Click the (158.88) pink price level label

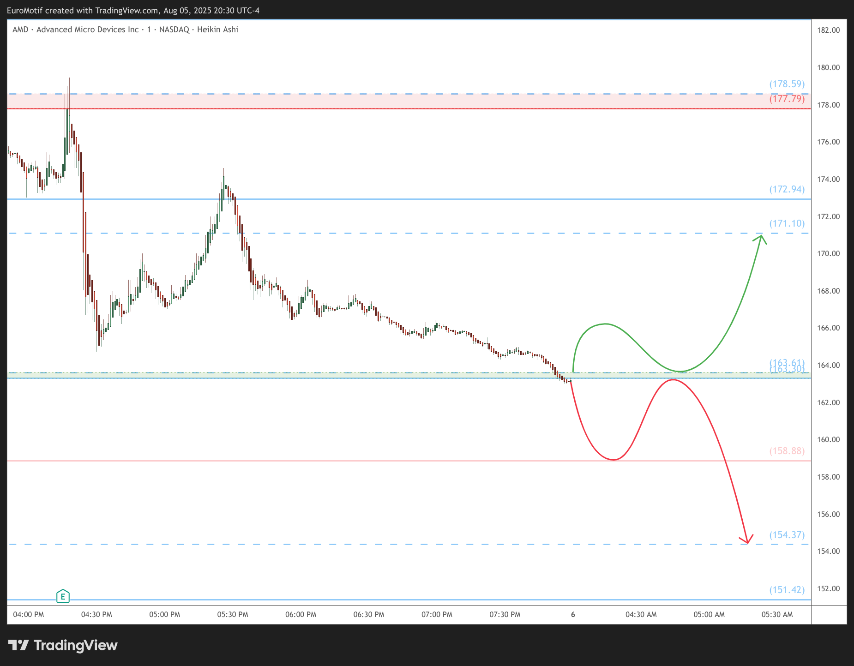(787, 451)
